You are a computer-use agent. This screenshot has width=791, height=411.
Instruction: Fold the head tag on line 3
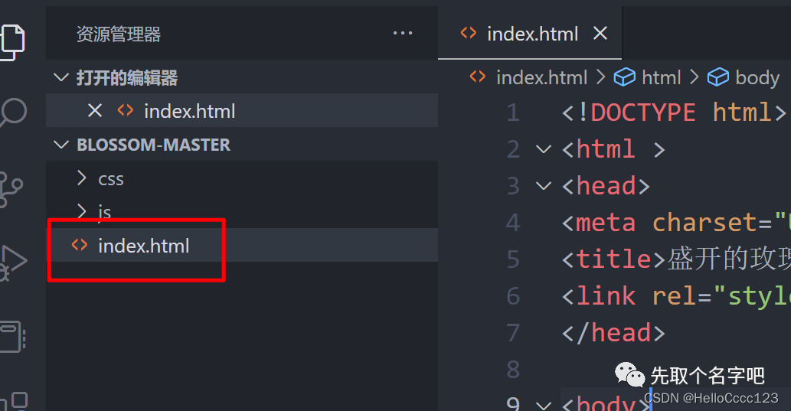[x=544, y=186]
